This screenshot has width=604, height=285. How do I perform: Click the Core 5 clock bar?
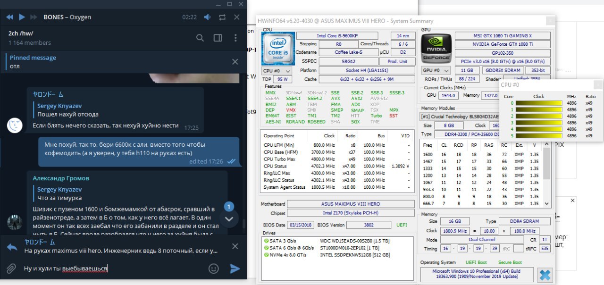(538, 135)
